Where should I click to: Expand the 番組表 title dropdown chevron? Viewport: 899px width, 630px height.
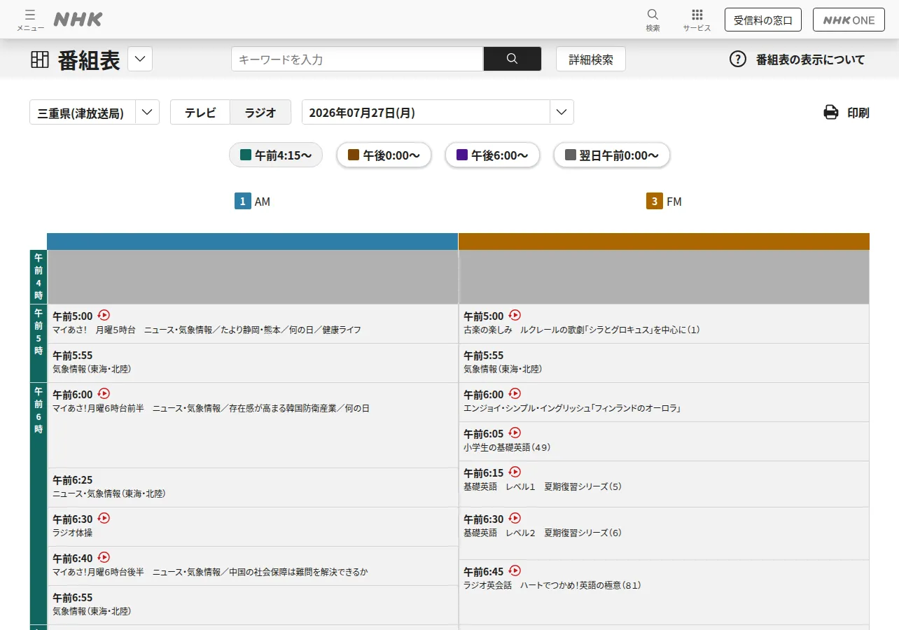coord(140,59)
